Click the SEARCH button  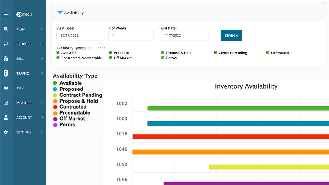[x=231, y=35]
